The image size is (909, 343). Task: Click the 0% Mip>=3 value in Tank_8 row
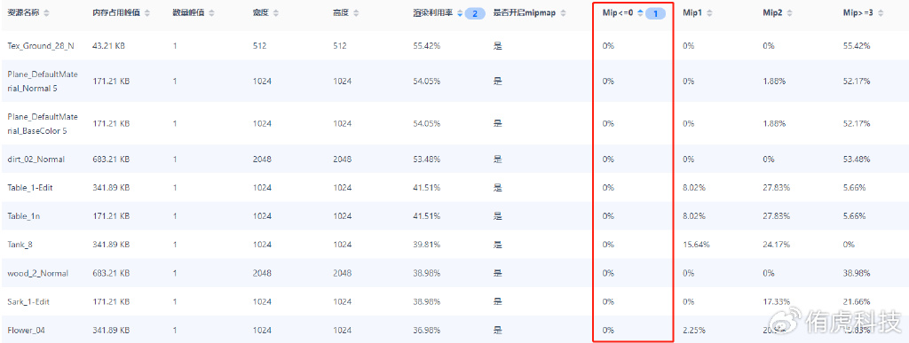849,245
